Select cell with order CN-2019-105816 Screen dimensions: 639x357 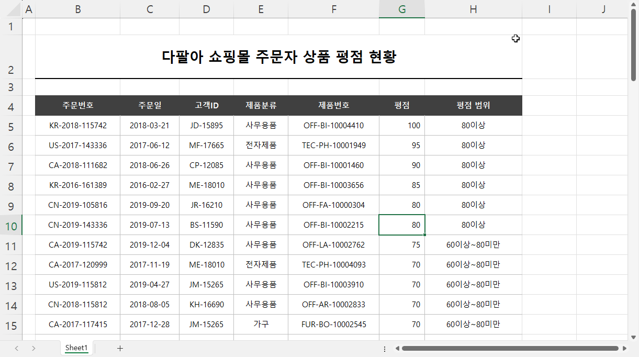pos(78,205)
